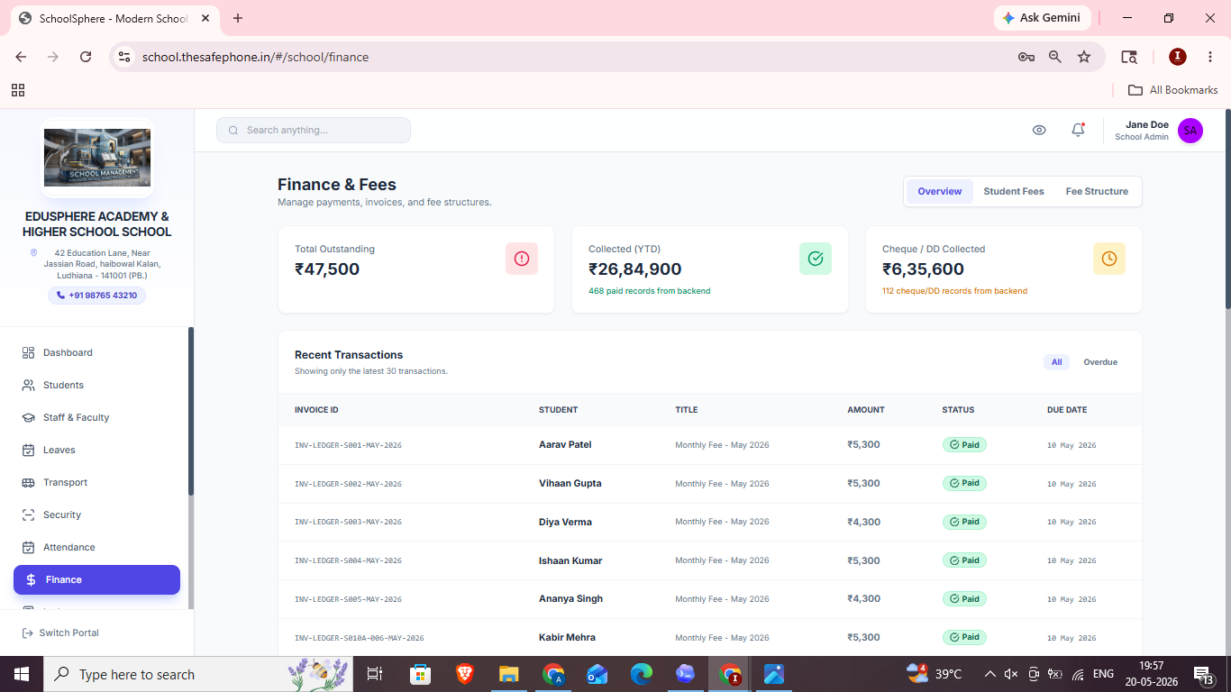Launch Brave browser from the taskbar
Screen dimensions: 1231x692
coord(464,674)
